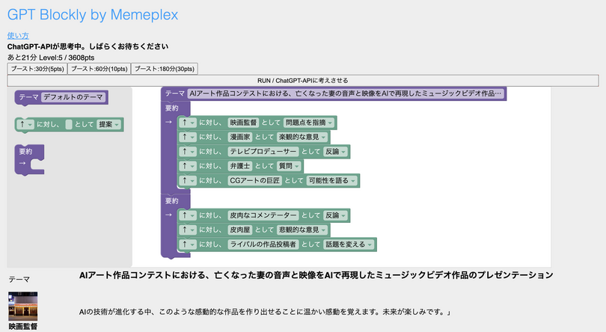Open the arrow dropdown in the 皮肉屋 row
Viewport: 606px width, 332px height.
coord(188,230)
